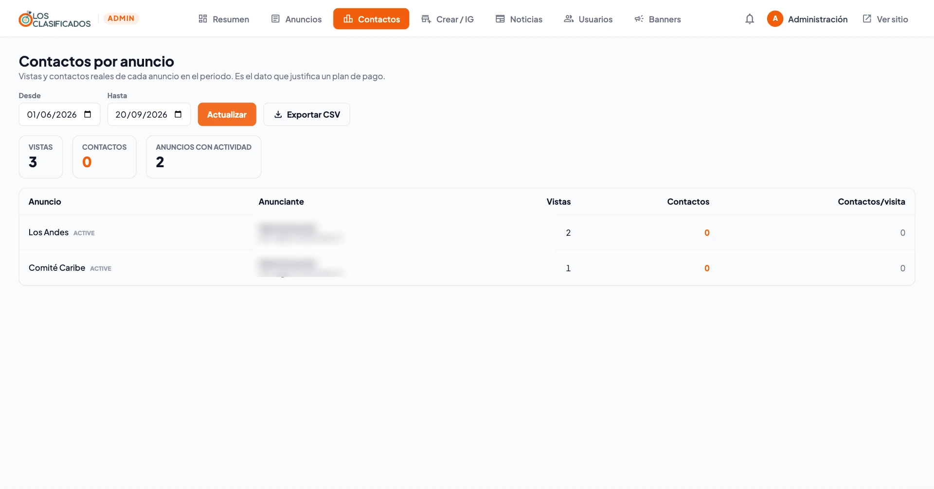Go to Crear / IG section
The height and width of the screenshot is (489, 934).
448,19
